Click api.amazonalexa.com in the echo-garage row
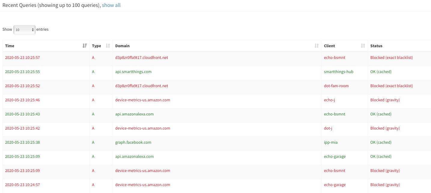The image size is (431, 193). pyautogui.click(x=135, y=156)
